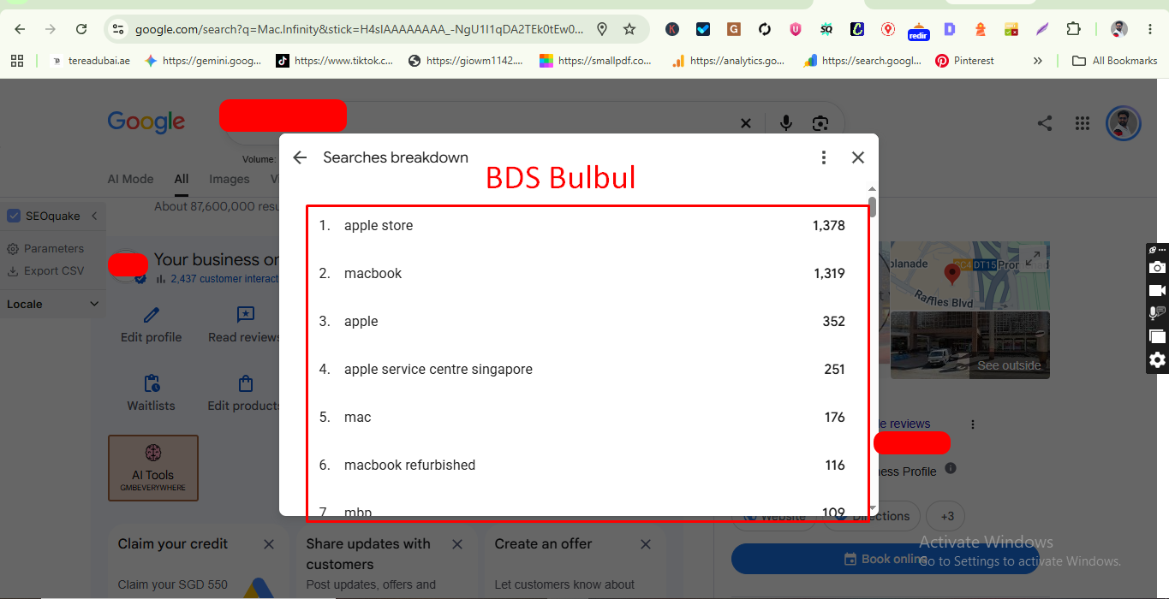Open the TikTok bookmark

pyautogui.click(x=335, y=61)
